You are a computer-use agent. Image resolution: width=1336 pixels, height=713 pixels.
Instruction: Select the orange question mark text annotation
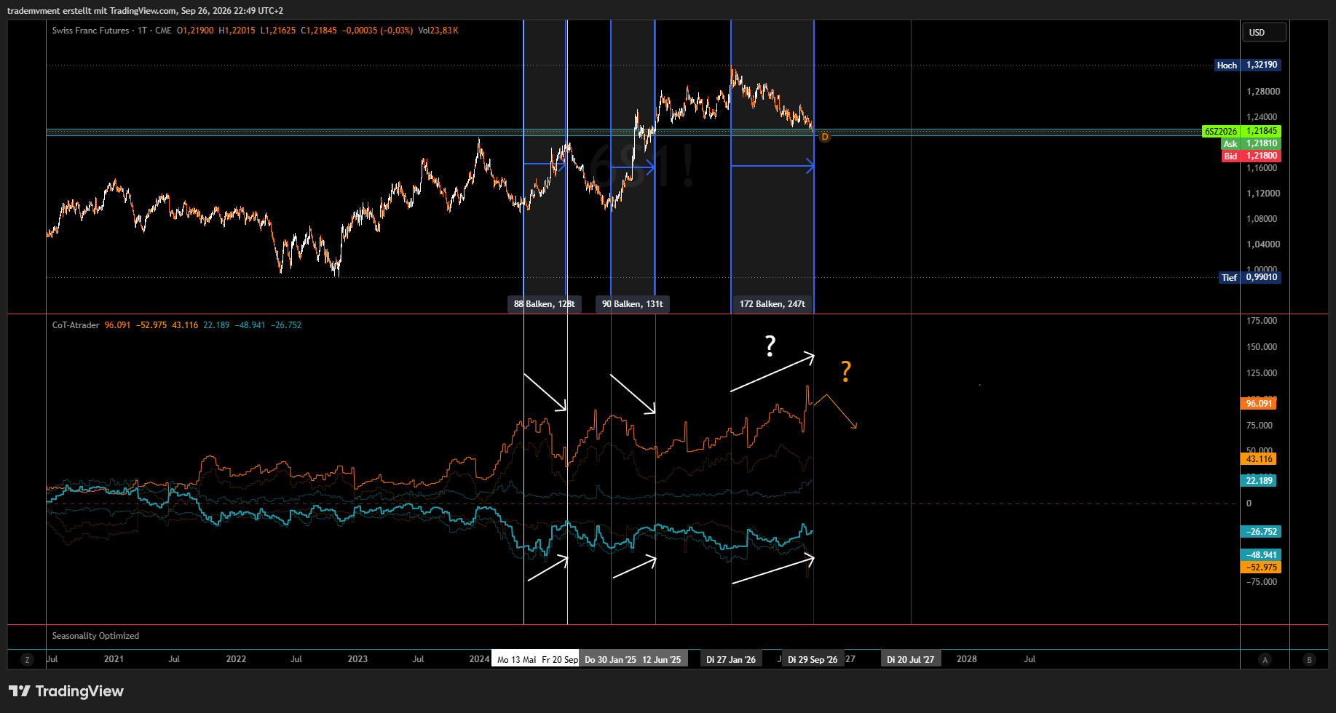point(846,372)
